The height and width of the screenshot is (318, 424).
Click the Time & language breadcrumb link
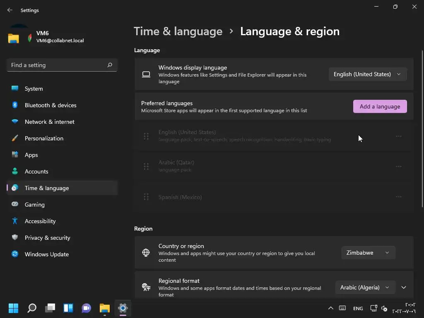point(178,31)
